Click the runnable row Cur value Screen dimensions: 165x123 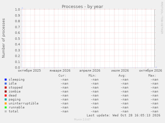coord(64,107)
